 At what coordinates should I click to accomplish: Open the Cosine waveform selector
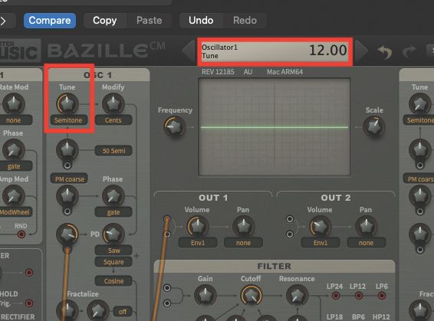point(113,281)
